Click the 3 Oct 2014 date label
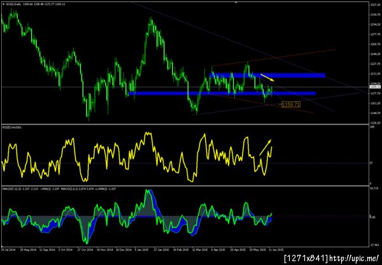The height and width of the screenshot is (265, 382). coord(66,250)
